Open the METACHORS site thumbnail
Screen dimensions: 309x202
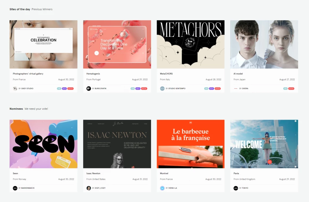point(191,44)
